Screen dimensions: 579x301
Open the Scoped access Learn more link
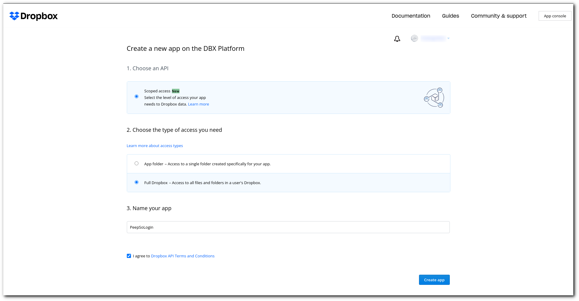199,104
